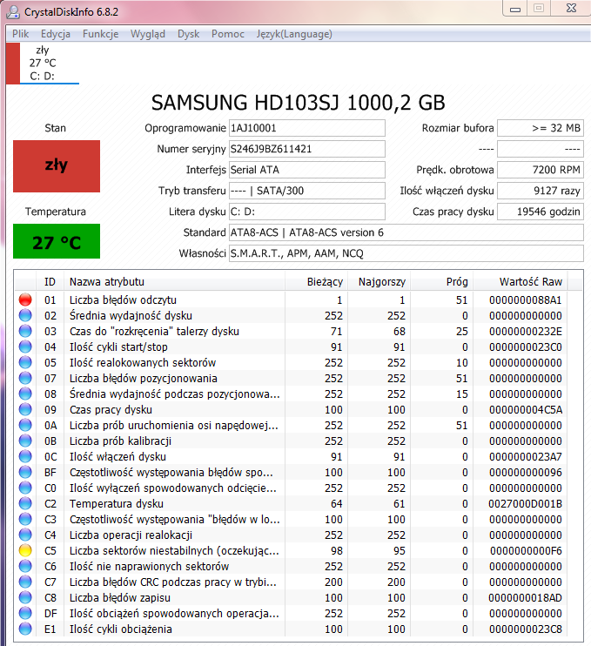Click the SAMSUNG HD103SJ 1000,2 GB heading
Screen dimensions: 591x646
tap(299, 103)
